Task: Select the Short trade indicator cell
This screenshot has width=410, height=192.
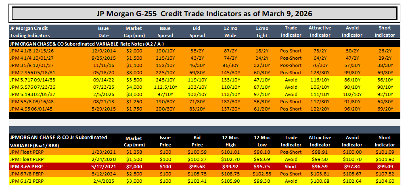Action: coord(291,167)
